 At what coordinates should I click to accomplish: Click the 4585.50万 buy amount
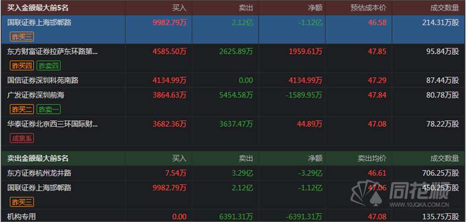click(170, 51)
